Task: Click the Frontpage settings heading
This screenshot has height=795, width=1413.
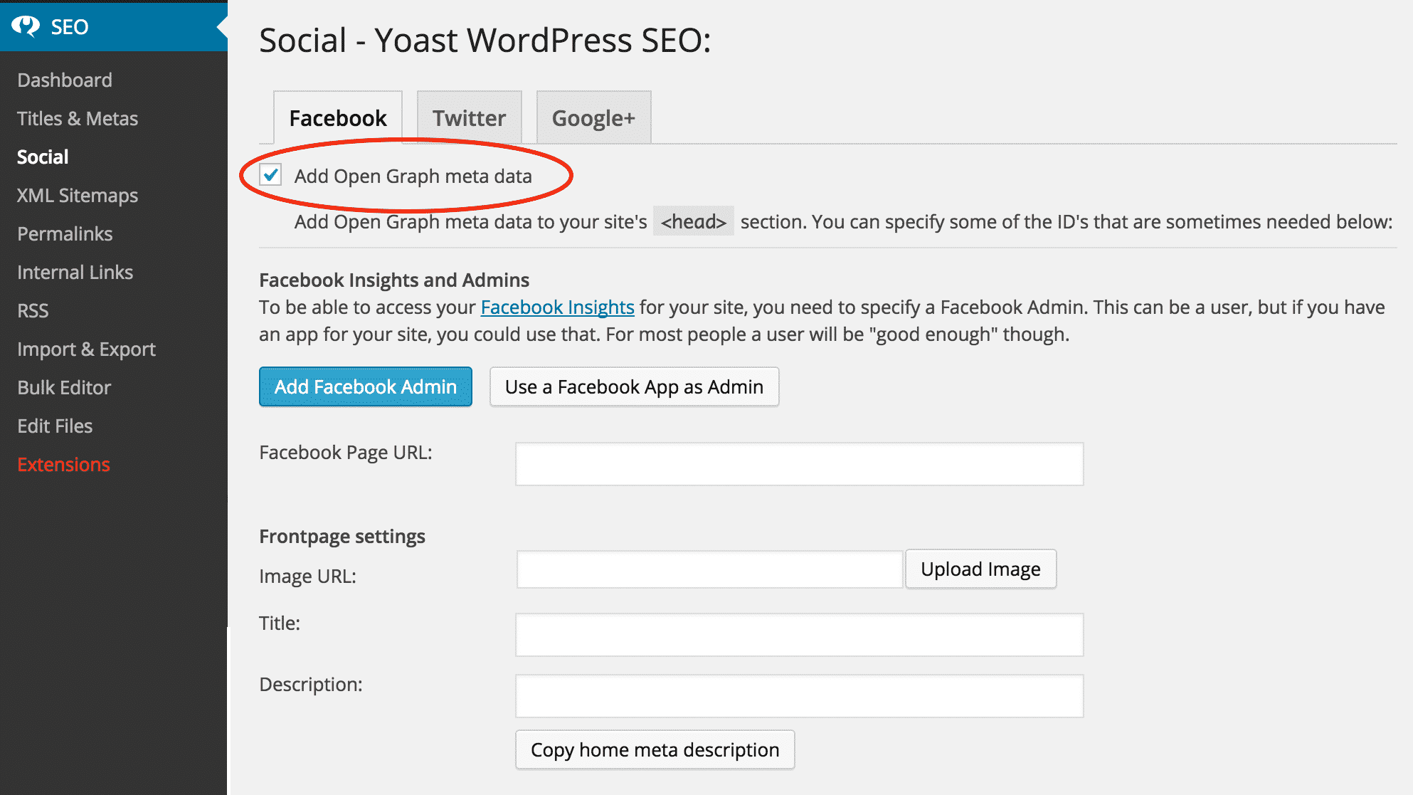Action: point(342,536)
